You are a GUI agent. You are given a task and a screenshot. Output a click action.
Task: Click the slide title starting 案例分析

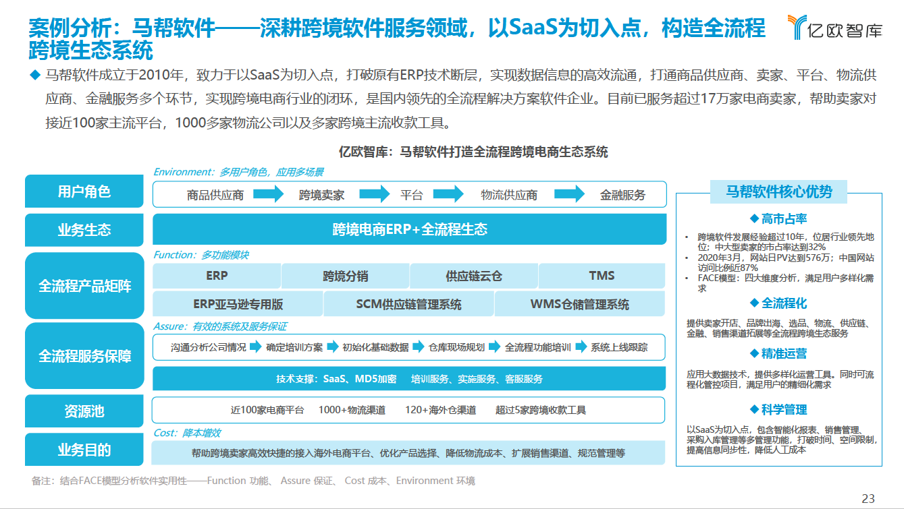click(x=398, y=39)
